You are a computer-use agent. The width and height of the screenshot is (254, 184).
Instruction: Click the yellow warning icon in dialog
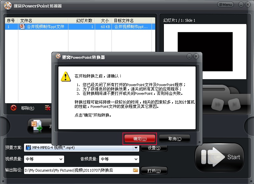[66, 77]
